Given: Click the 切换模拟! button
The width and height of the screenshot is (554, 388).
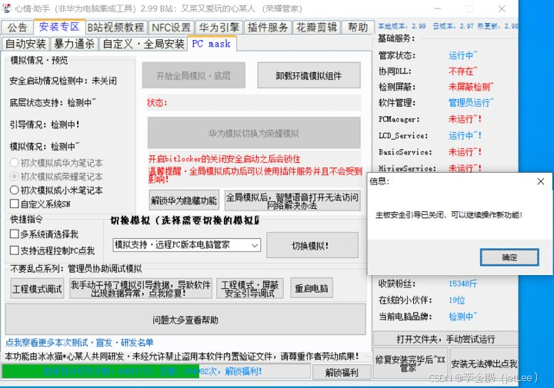Looking at the screenshot, I should (312, 246).
